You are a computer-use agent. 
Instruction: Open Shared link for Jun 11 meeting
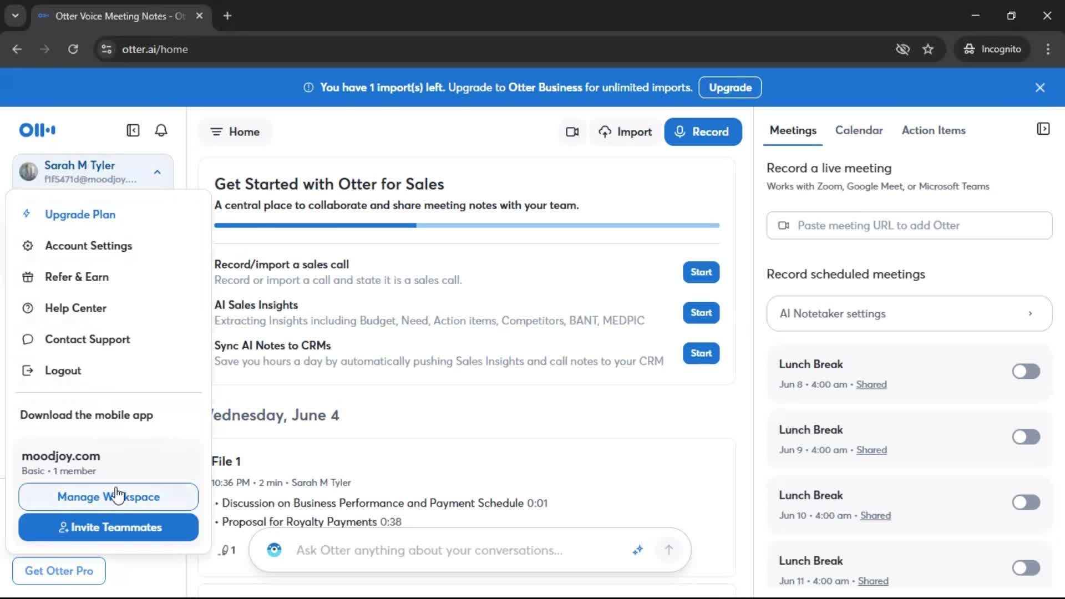tap(873, 581)
